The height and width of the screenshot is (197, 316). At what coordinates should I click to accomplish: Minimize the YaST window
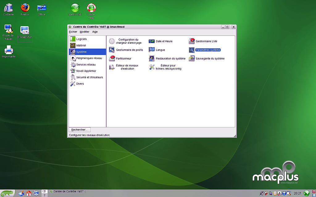coord(223,27)
